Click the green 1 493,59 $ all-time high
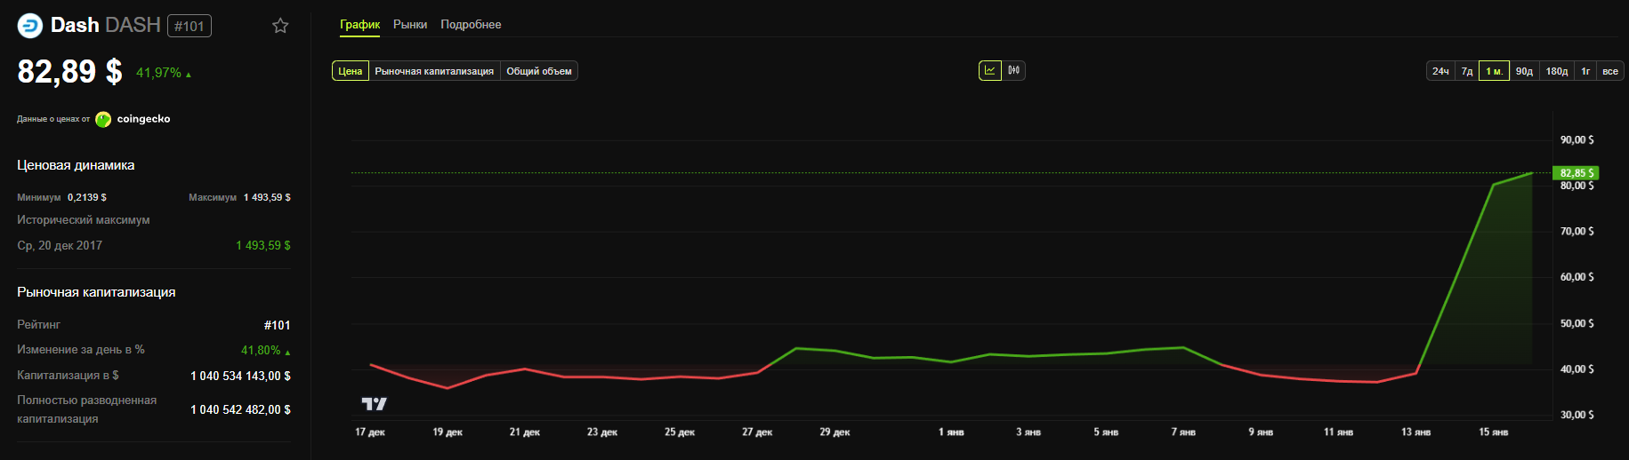This screenshot has height=460, width=1629. point(263,245)
